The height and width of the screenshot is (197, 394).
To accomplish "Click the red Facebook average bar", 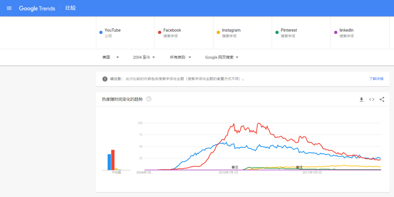I will tap(113, 160).
